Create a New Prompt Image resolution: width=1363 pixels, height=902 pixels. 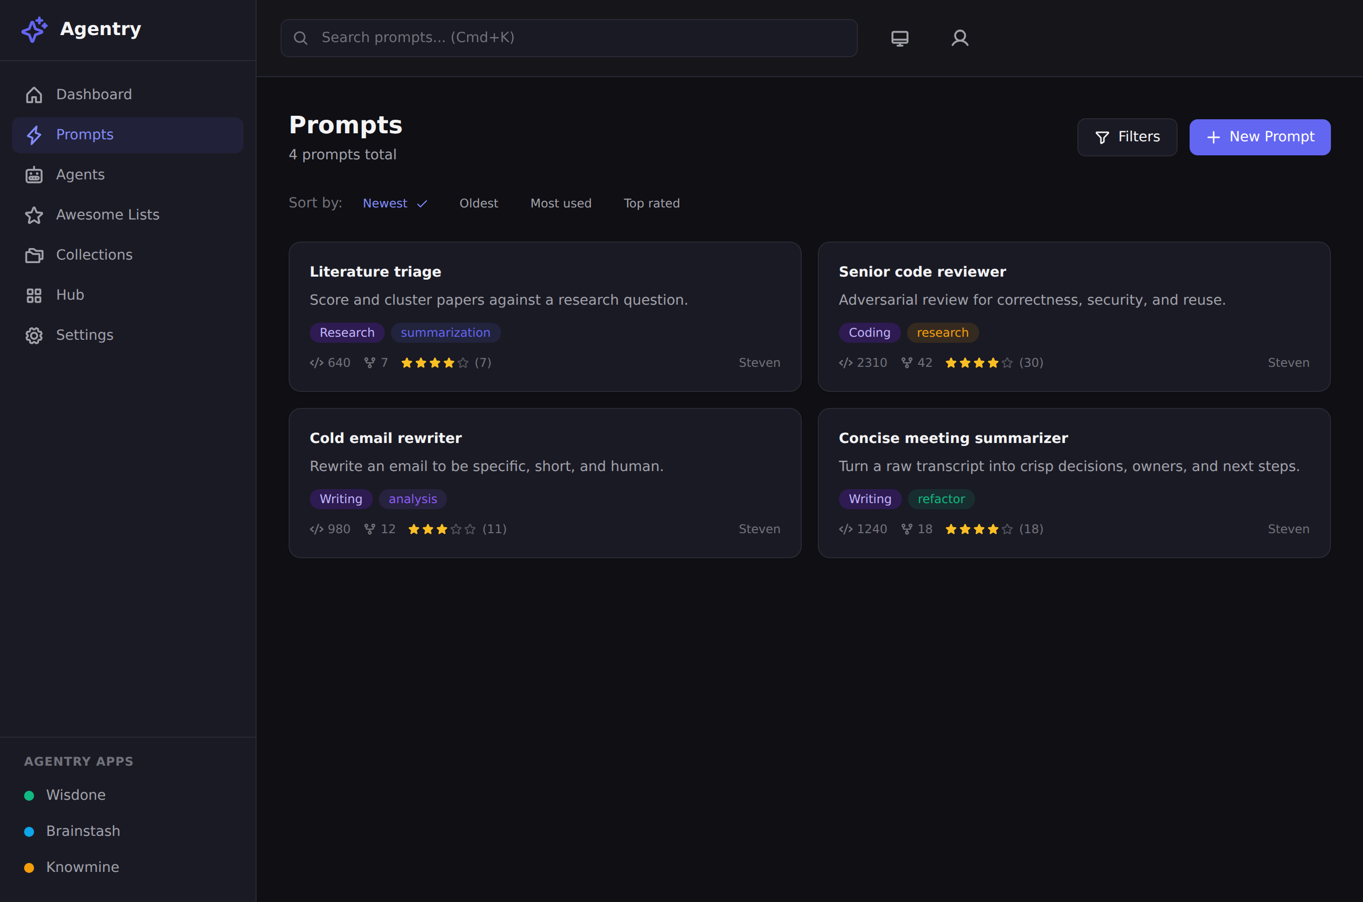[1259, 137]
